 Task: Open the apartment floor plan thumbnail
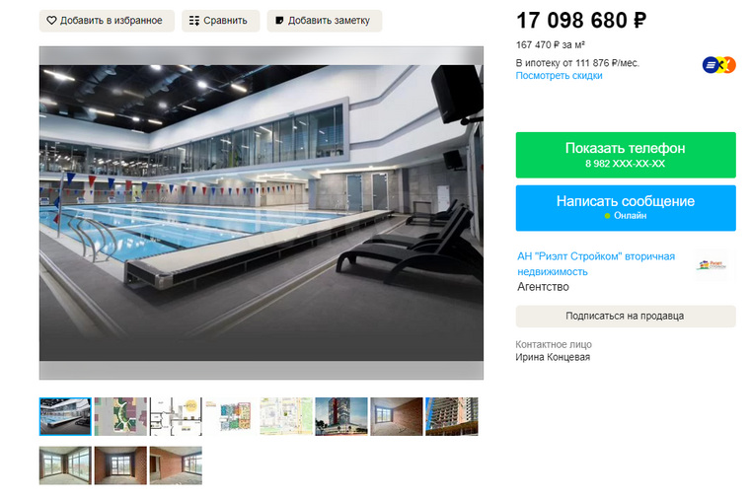pyautogui.click(x=176, y=416)
